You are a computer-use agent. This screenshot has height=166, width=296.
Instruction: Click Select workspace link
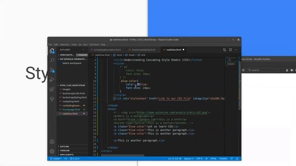coord(72,63)
